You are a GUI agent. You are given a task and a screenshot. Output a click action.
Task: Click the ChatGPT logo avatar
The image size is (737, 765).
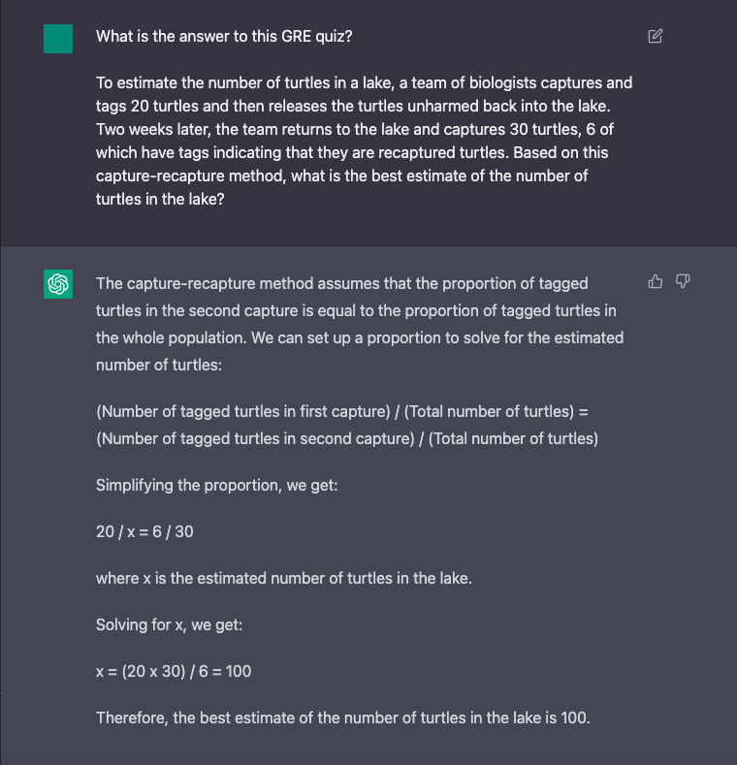(58, 284)
